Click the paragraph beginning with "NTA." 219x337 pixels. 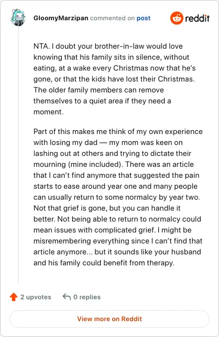[x=114, y=79]
